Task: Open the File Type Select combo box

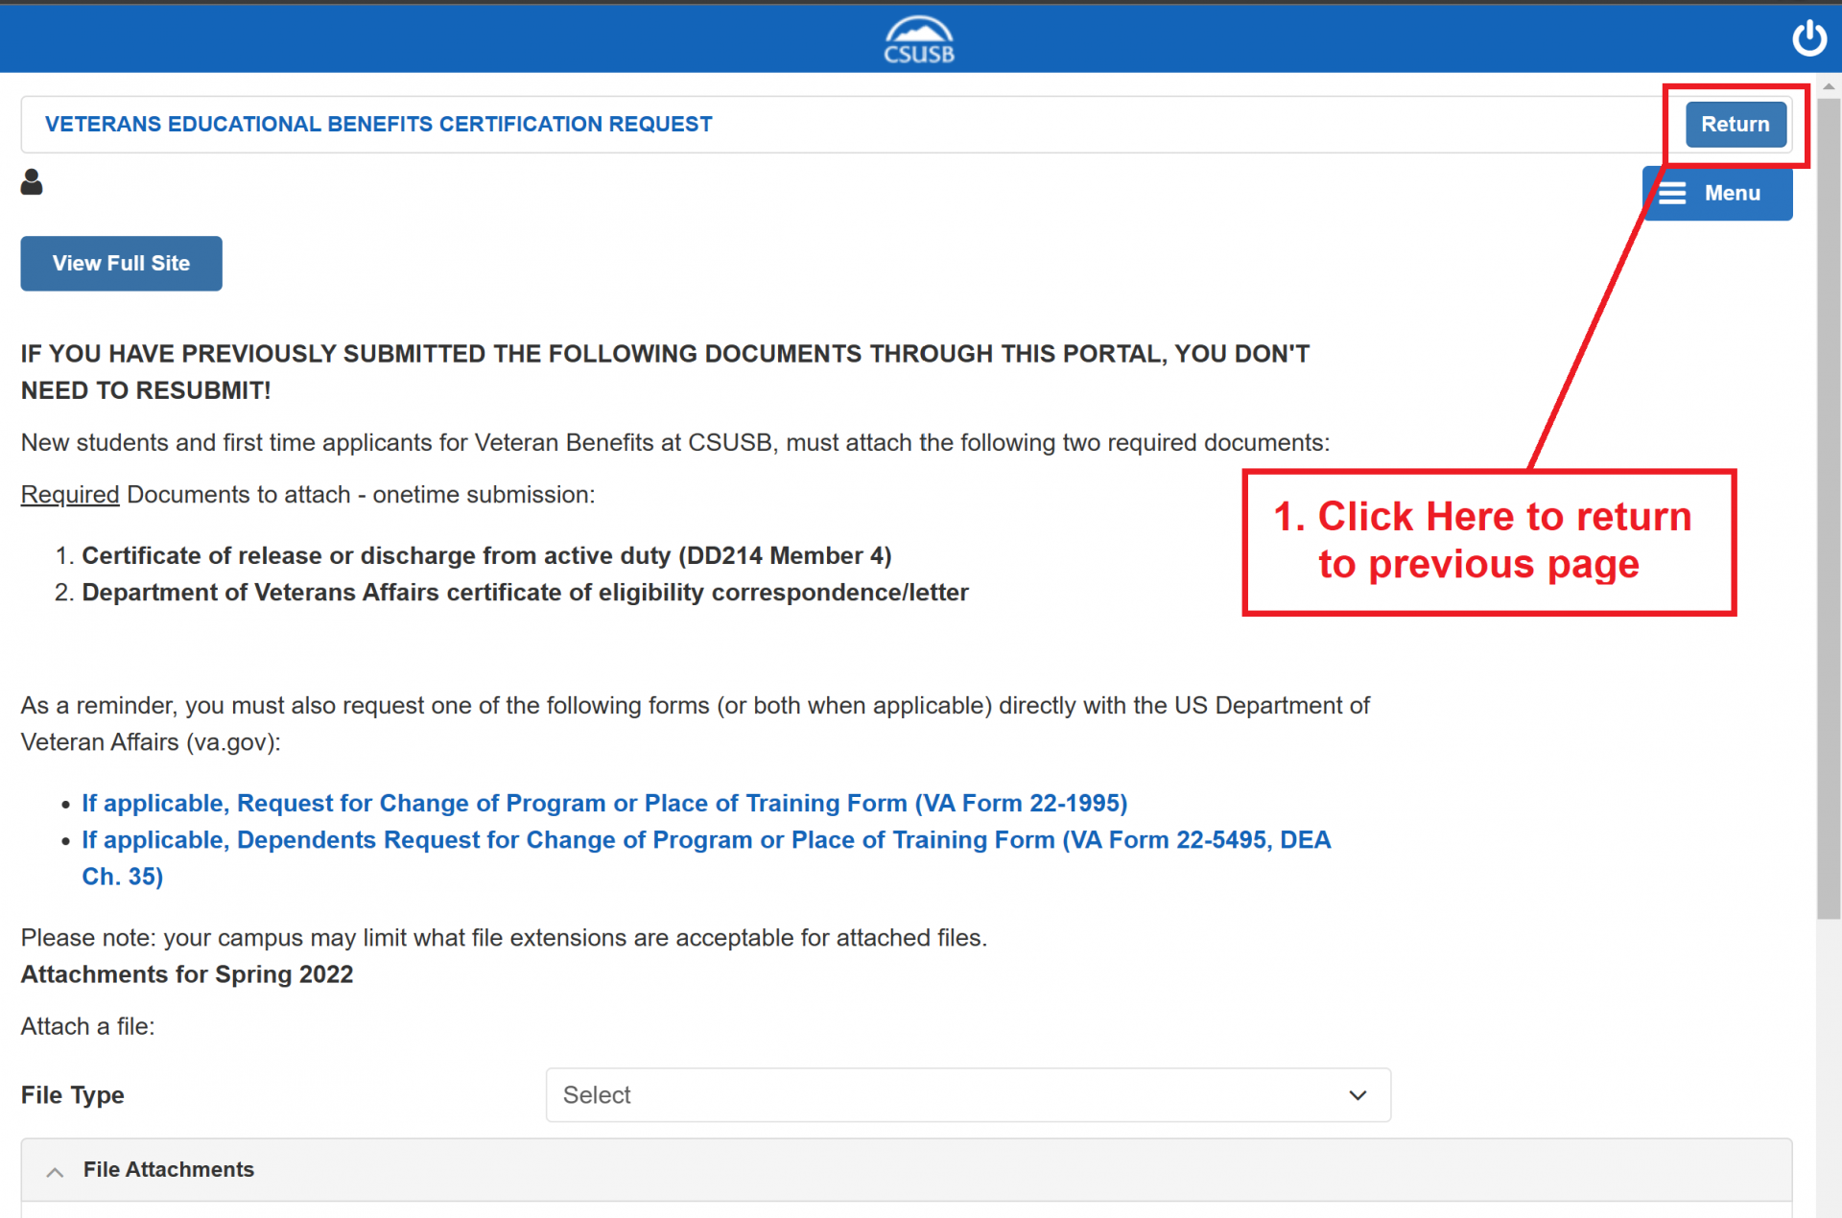Action: click(x=967, y=1095)
